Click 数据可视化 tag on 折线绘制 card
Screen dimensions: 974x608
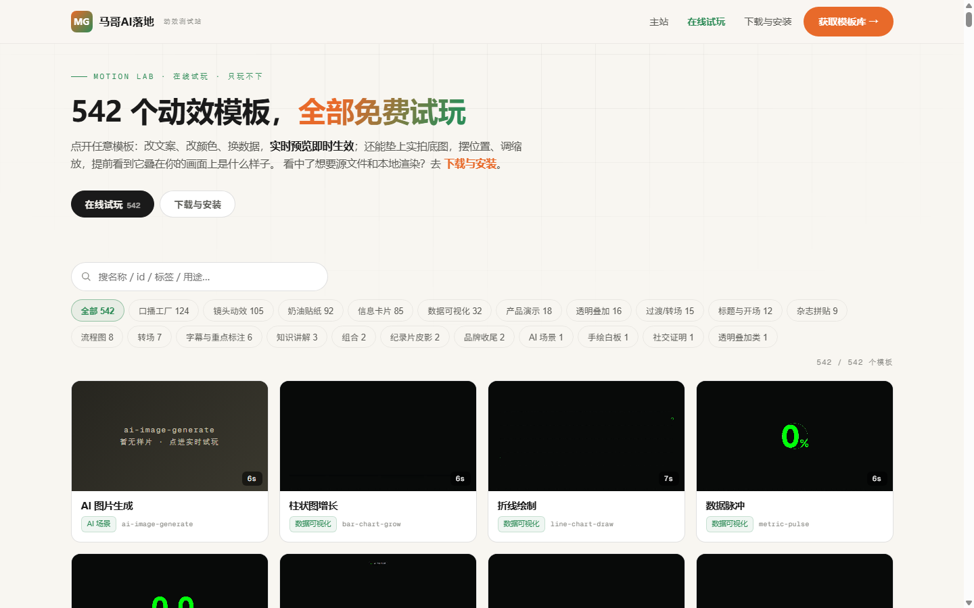pyautogui.click(x=521, y=524)
